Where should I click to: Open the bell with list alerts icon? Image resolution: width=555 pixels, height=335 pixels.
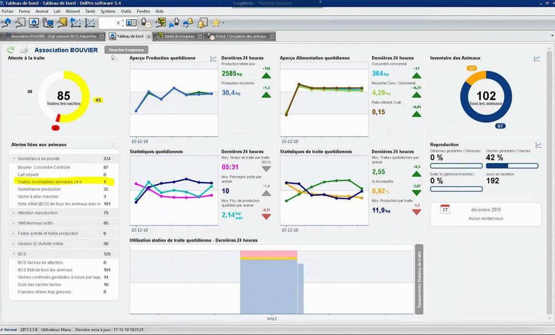202,23
